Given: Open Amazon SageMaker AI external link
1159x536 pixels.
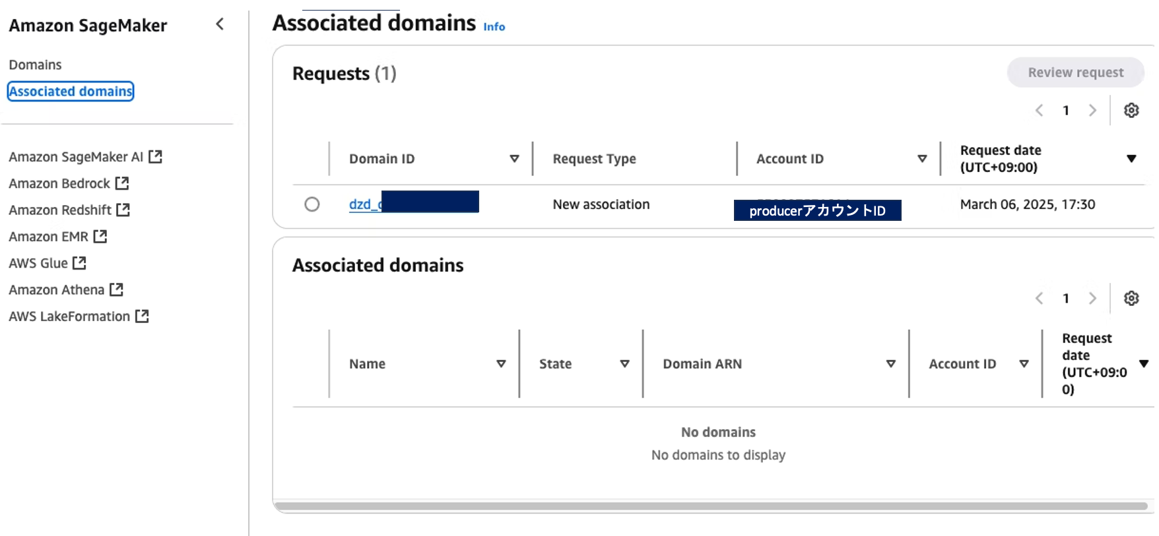Looking at the screenshot, I should pos(85,156).
